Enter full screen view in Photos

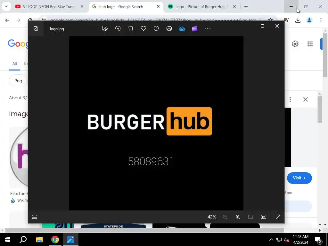point(278,217)
